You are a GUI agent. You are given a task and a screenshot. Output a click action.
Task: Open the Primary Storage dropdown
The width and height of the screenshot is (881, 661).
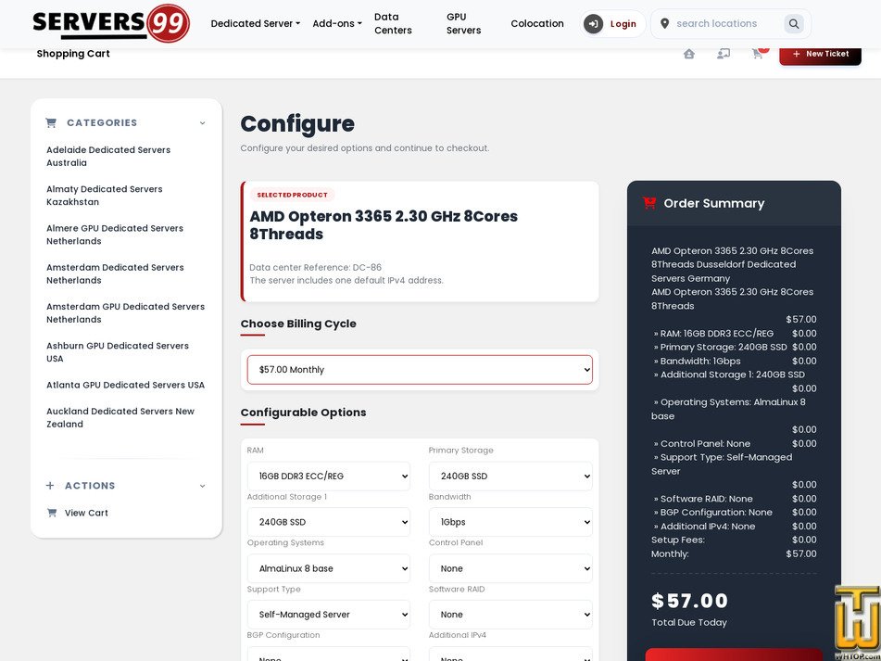510,477
